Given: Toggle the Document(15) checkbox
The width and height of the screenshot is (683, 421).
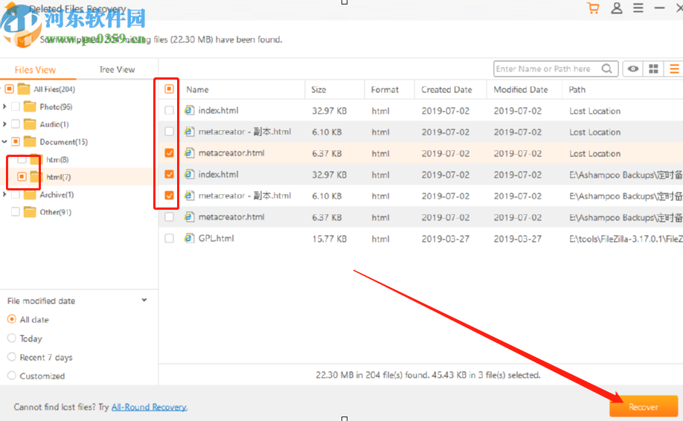Looking at the screenshot, I should point(16,142).
